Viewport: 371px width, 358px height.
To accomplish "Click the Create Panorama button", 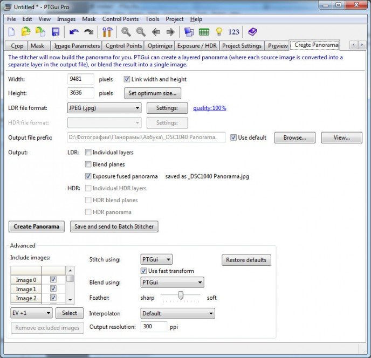I will click(37, 226).
